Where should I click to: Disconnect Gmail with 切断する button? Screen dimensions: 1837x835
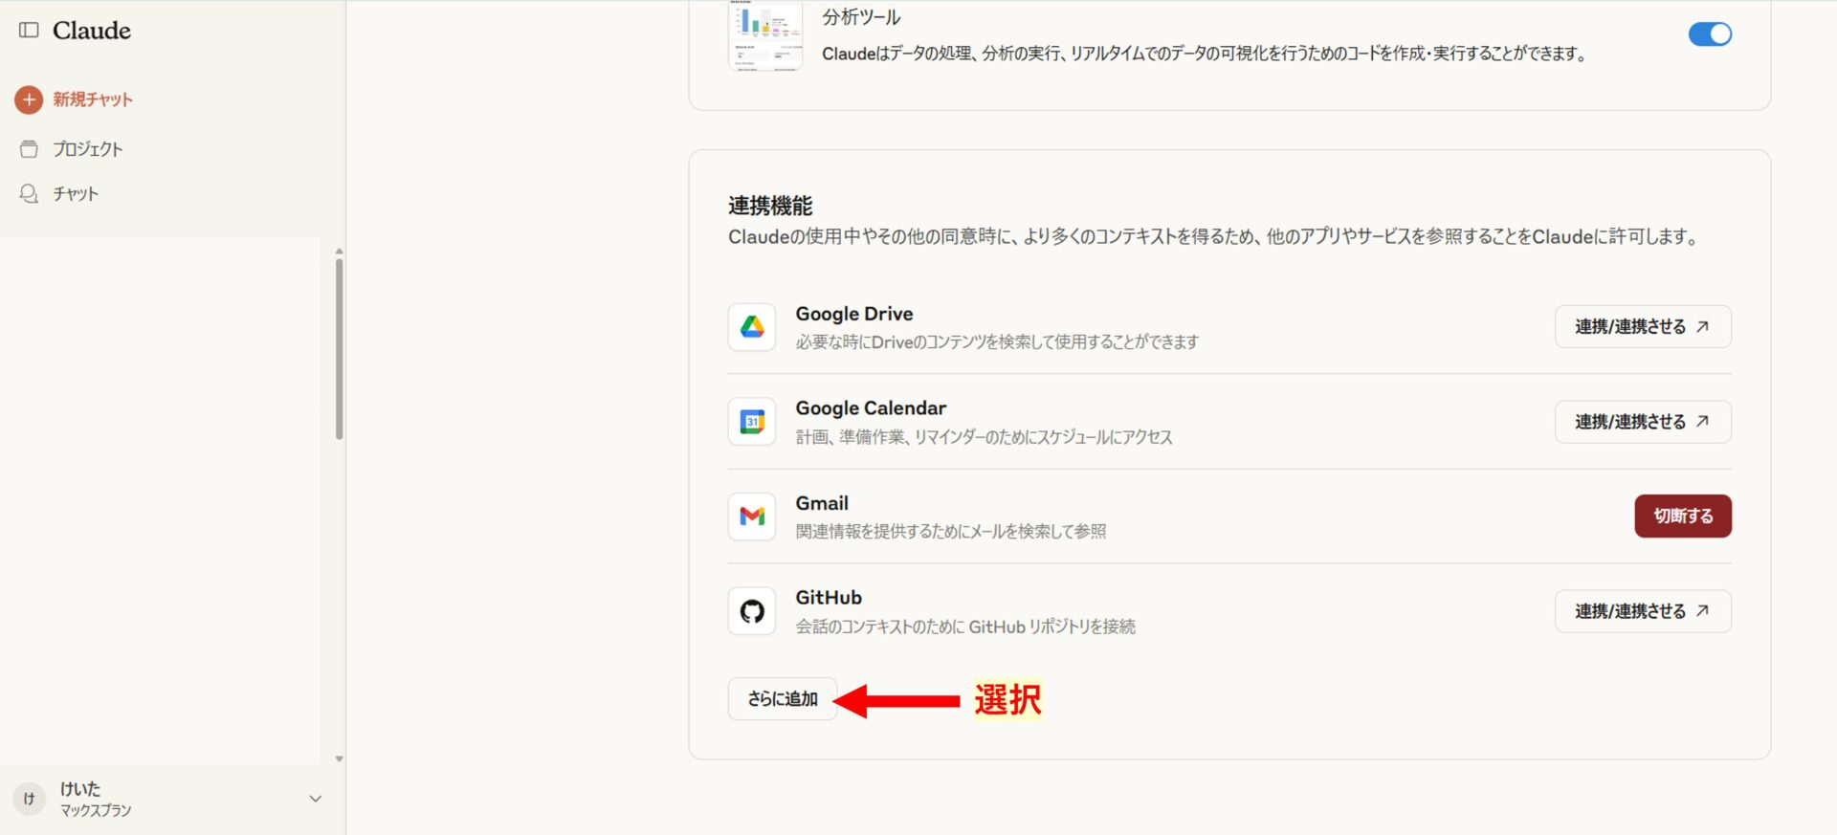click(1683, 516)
